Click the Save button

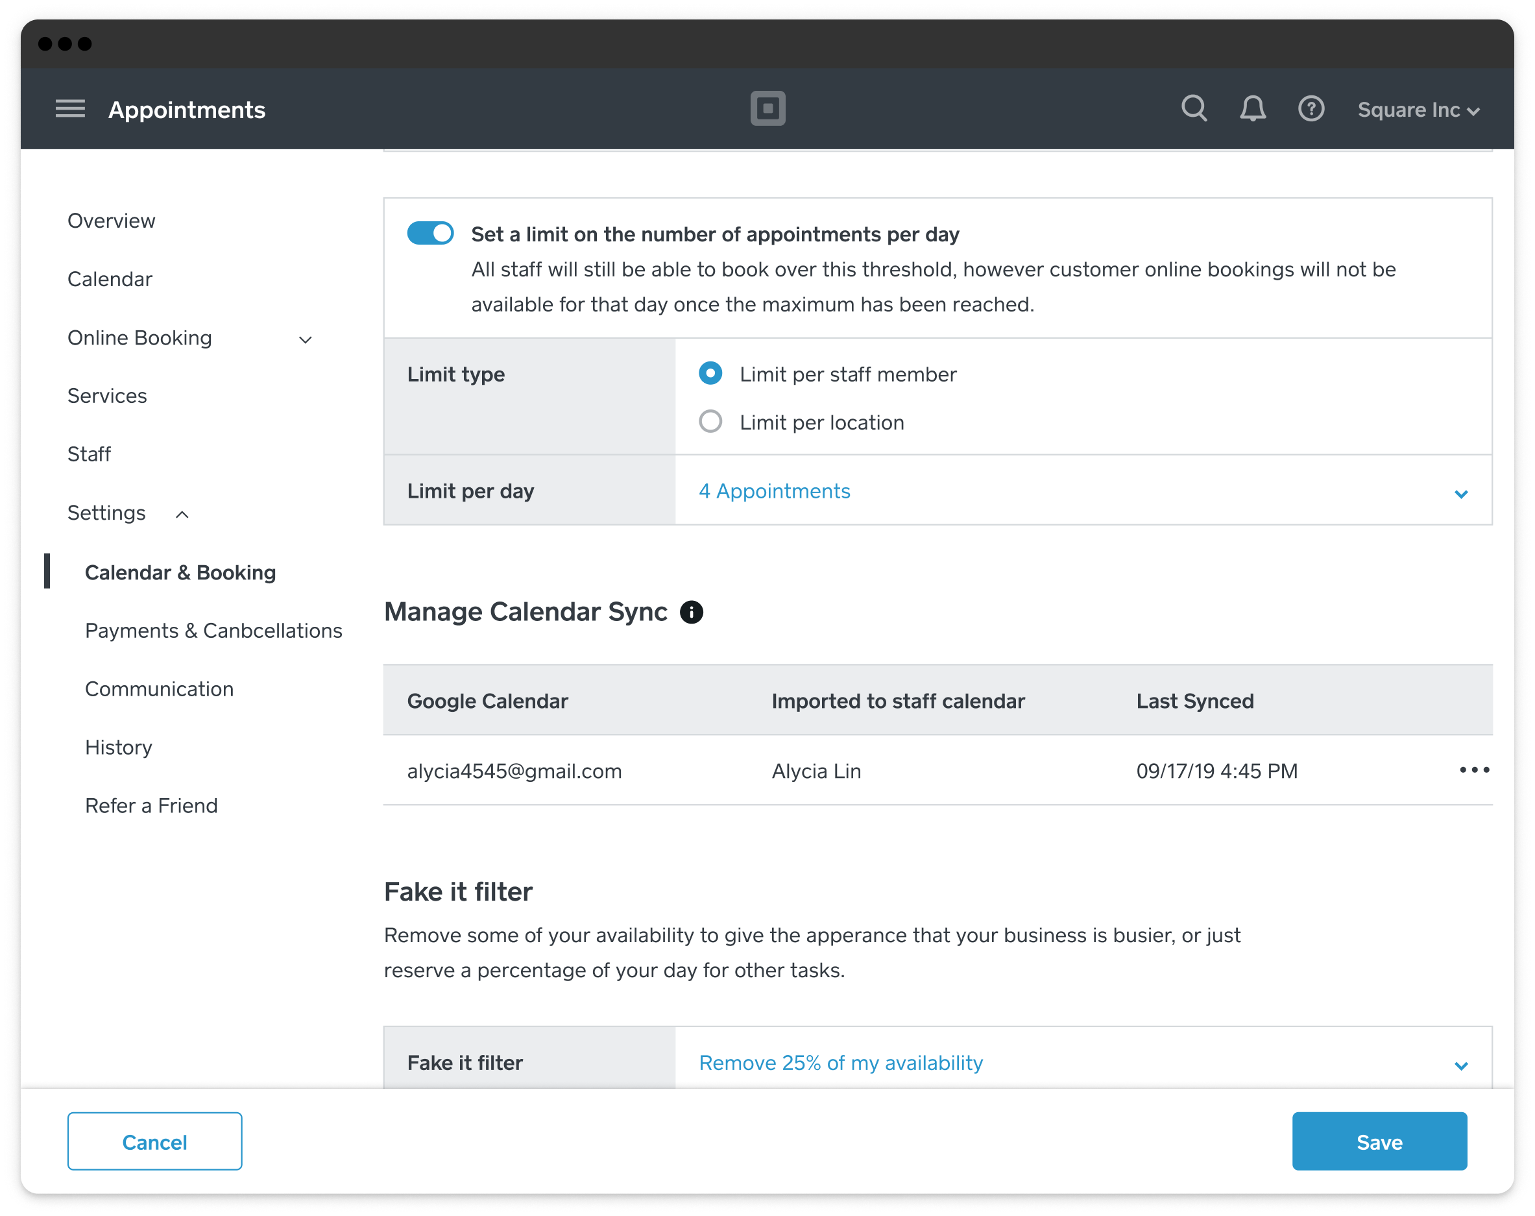pyautogui.click(x=1379, y=1141)
